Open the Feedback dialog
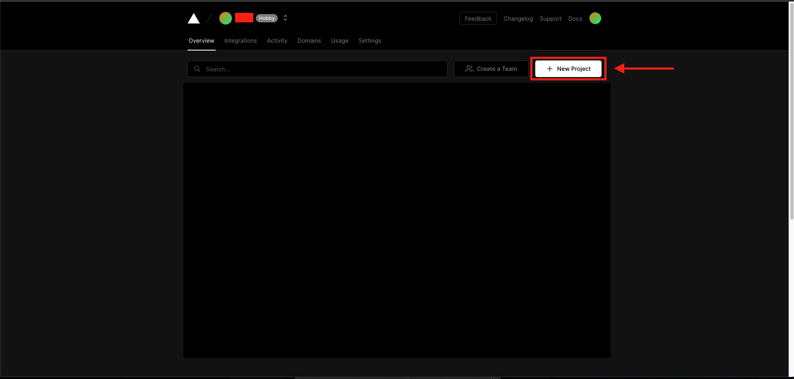 (478, 18)
